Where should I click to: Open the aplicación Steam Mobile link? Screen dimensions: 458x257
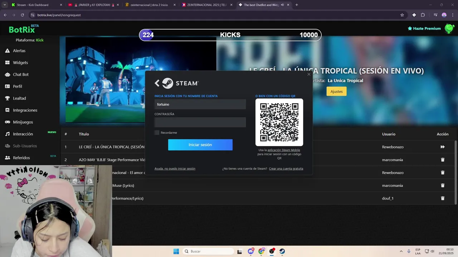click(284, 150)
